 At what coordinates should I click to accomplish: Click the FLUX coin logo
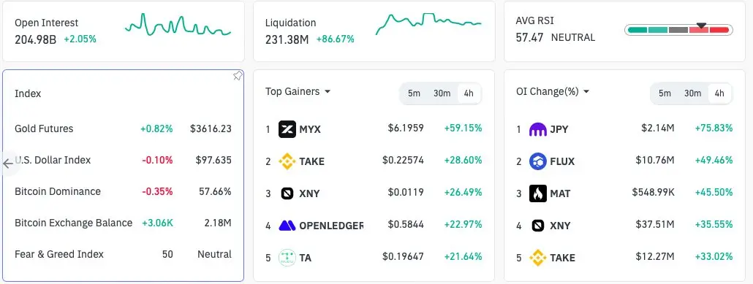coord(538,161)
